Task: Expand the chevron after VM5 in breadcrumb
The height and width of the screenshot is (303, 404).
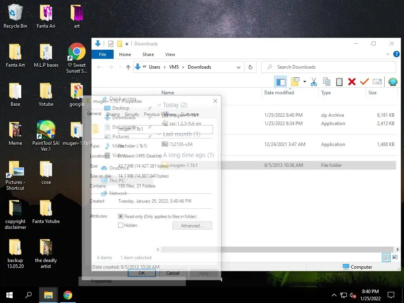Action: (183, 67)
